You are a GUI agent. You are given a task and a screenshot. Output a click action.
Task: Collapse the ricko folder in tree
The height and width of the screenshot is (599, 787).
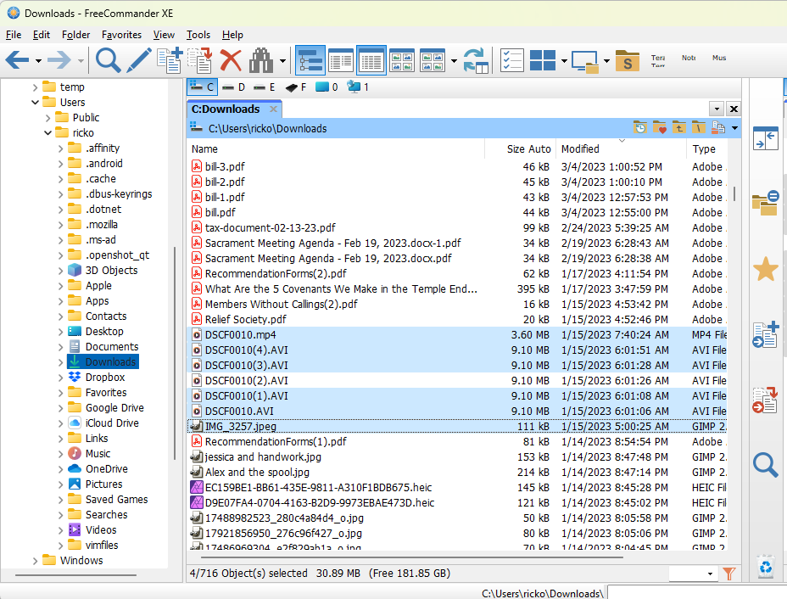[x=48, y=133]
